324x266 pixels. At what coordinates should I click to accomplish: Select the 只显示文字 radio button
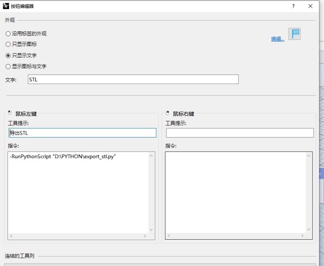point(8,55)
